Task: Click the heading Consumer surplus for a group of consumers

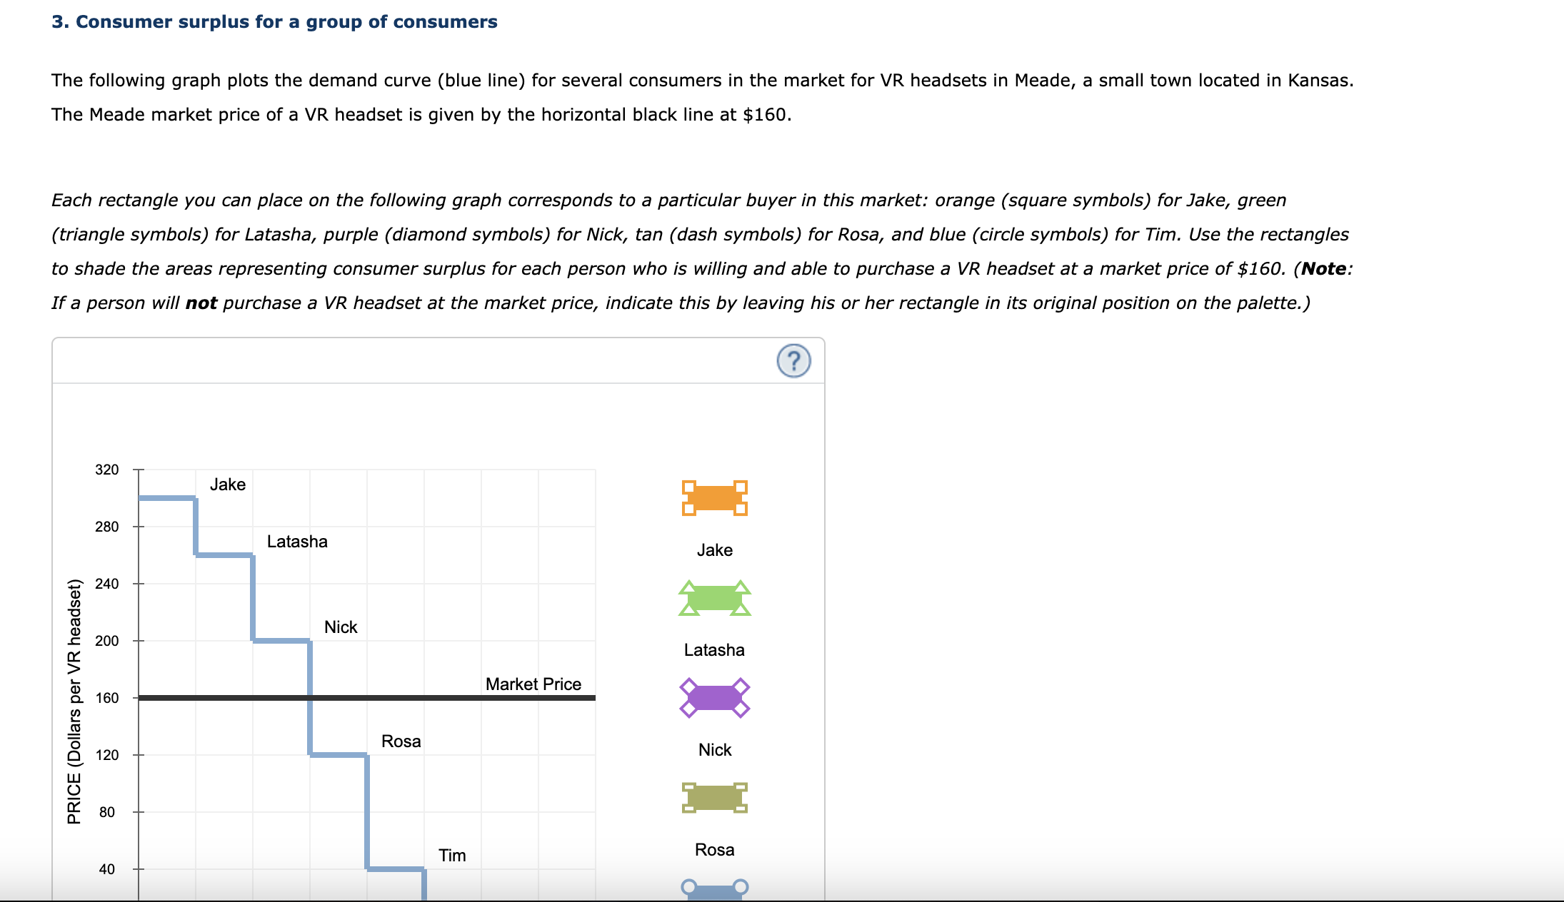Action: [x=274, y=21]
